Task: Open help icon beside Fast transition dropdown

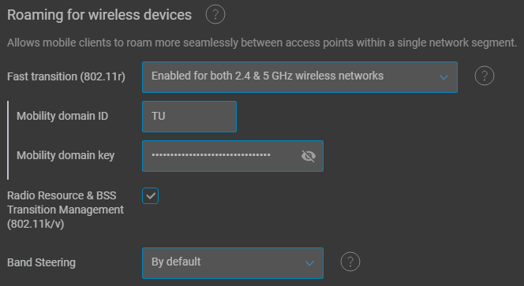Action: (485, 76)
